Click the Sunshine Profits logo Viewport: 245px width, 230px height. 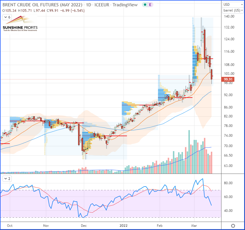(x=20, y=24)
